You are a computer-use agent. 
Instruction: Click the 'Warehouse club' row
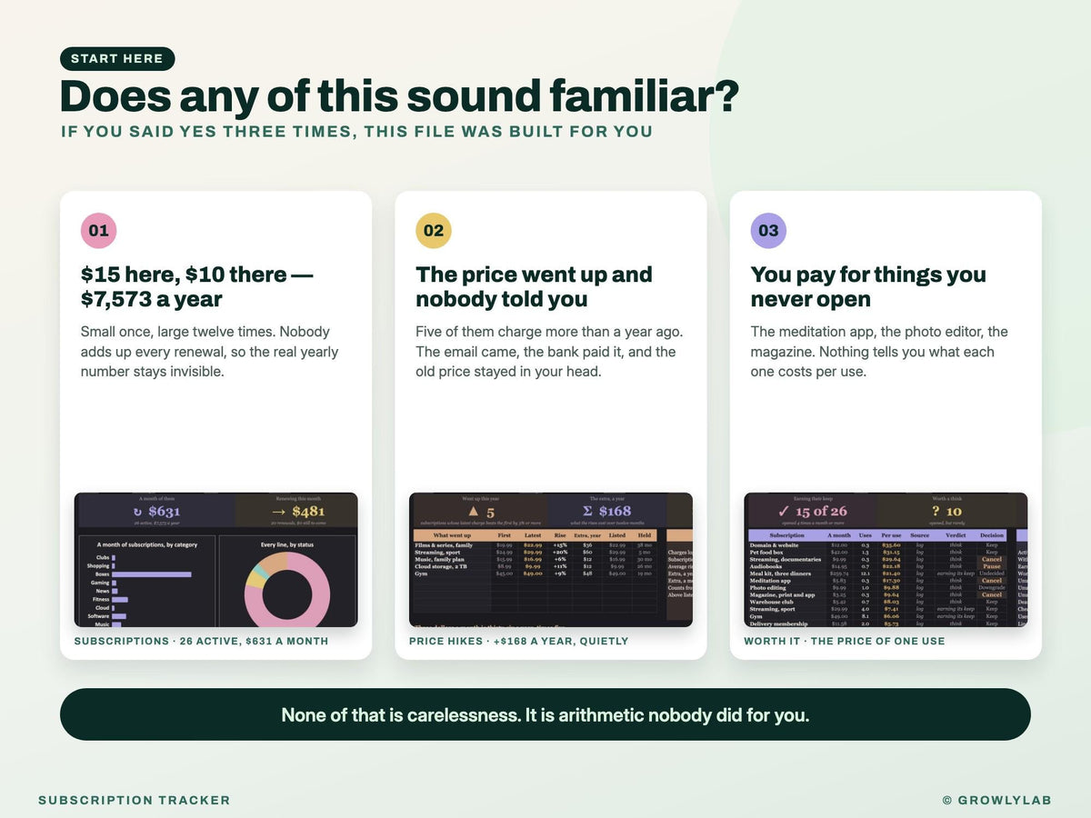click(876, 602)
